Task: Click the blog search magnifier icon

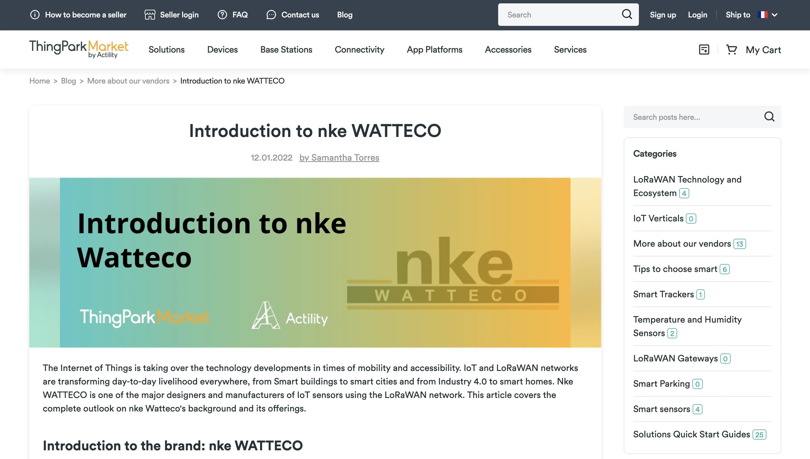Action: [769, 117]
